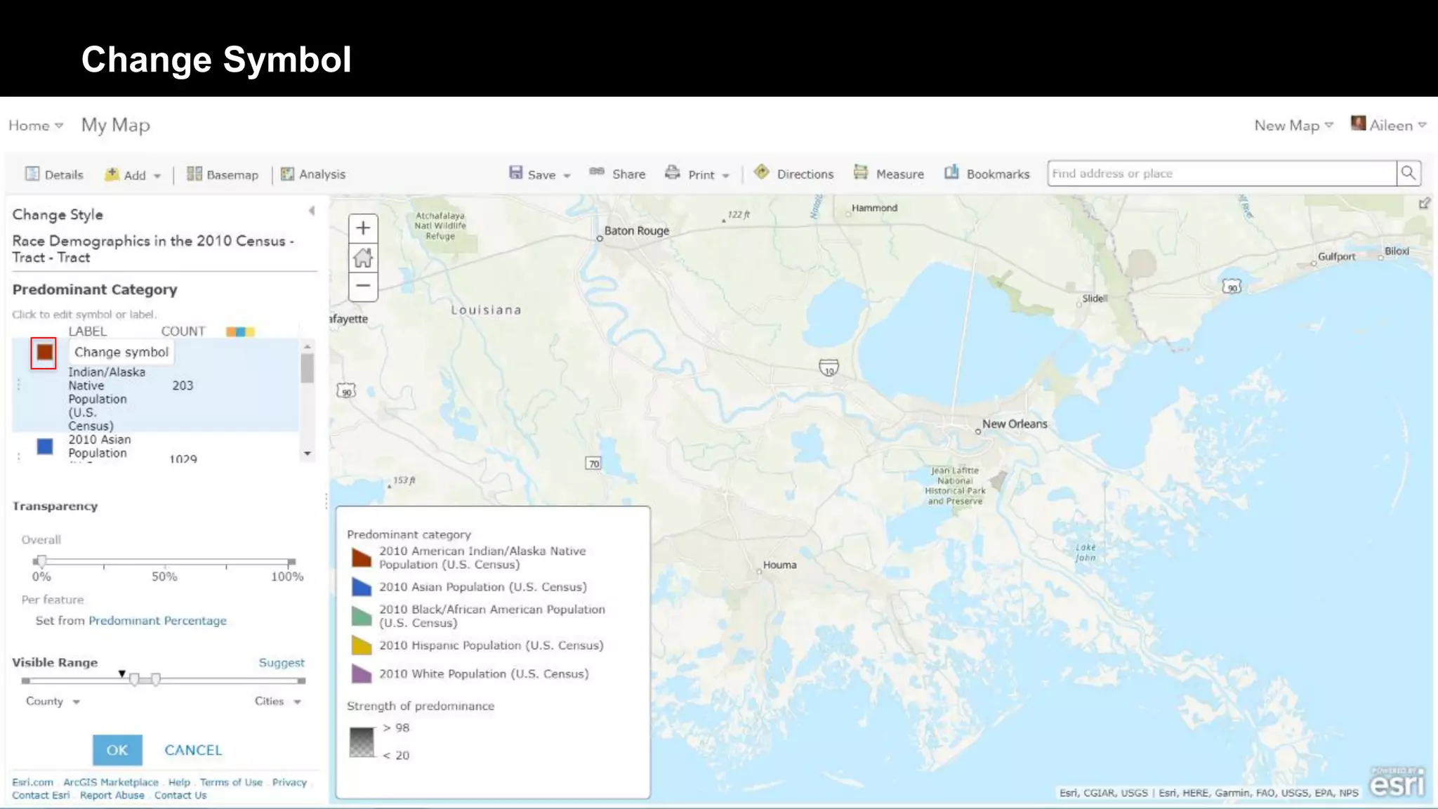Open the Aileen account menu
1438x809 pixels.
[x=1390, y=125]
